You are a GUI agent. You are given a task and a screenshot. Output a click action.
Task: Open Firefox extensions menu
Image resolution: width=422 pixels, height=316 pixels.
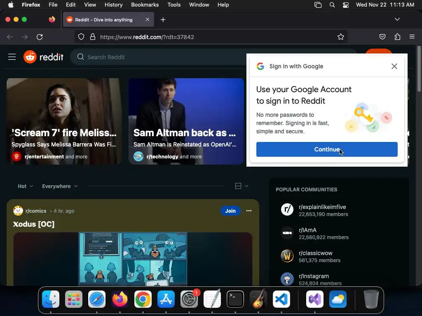point(397,37)
